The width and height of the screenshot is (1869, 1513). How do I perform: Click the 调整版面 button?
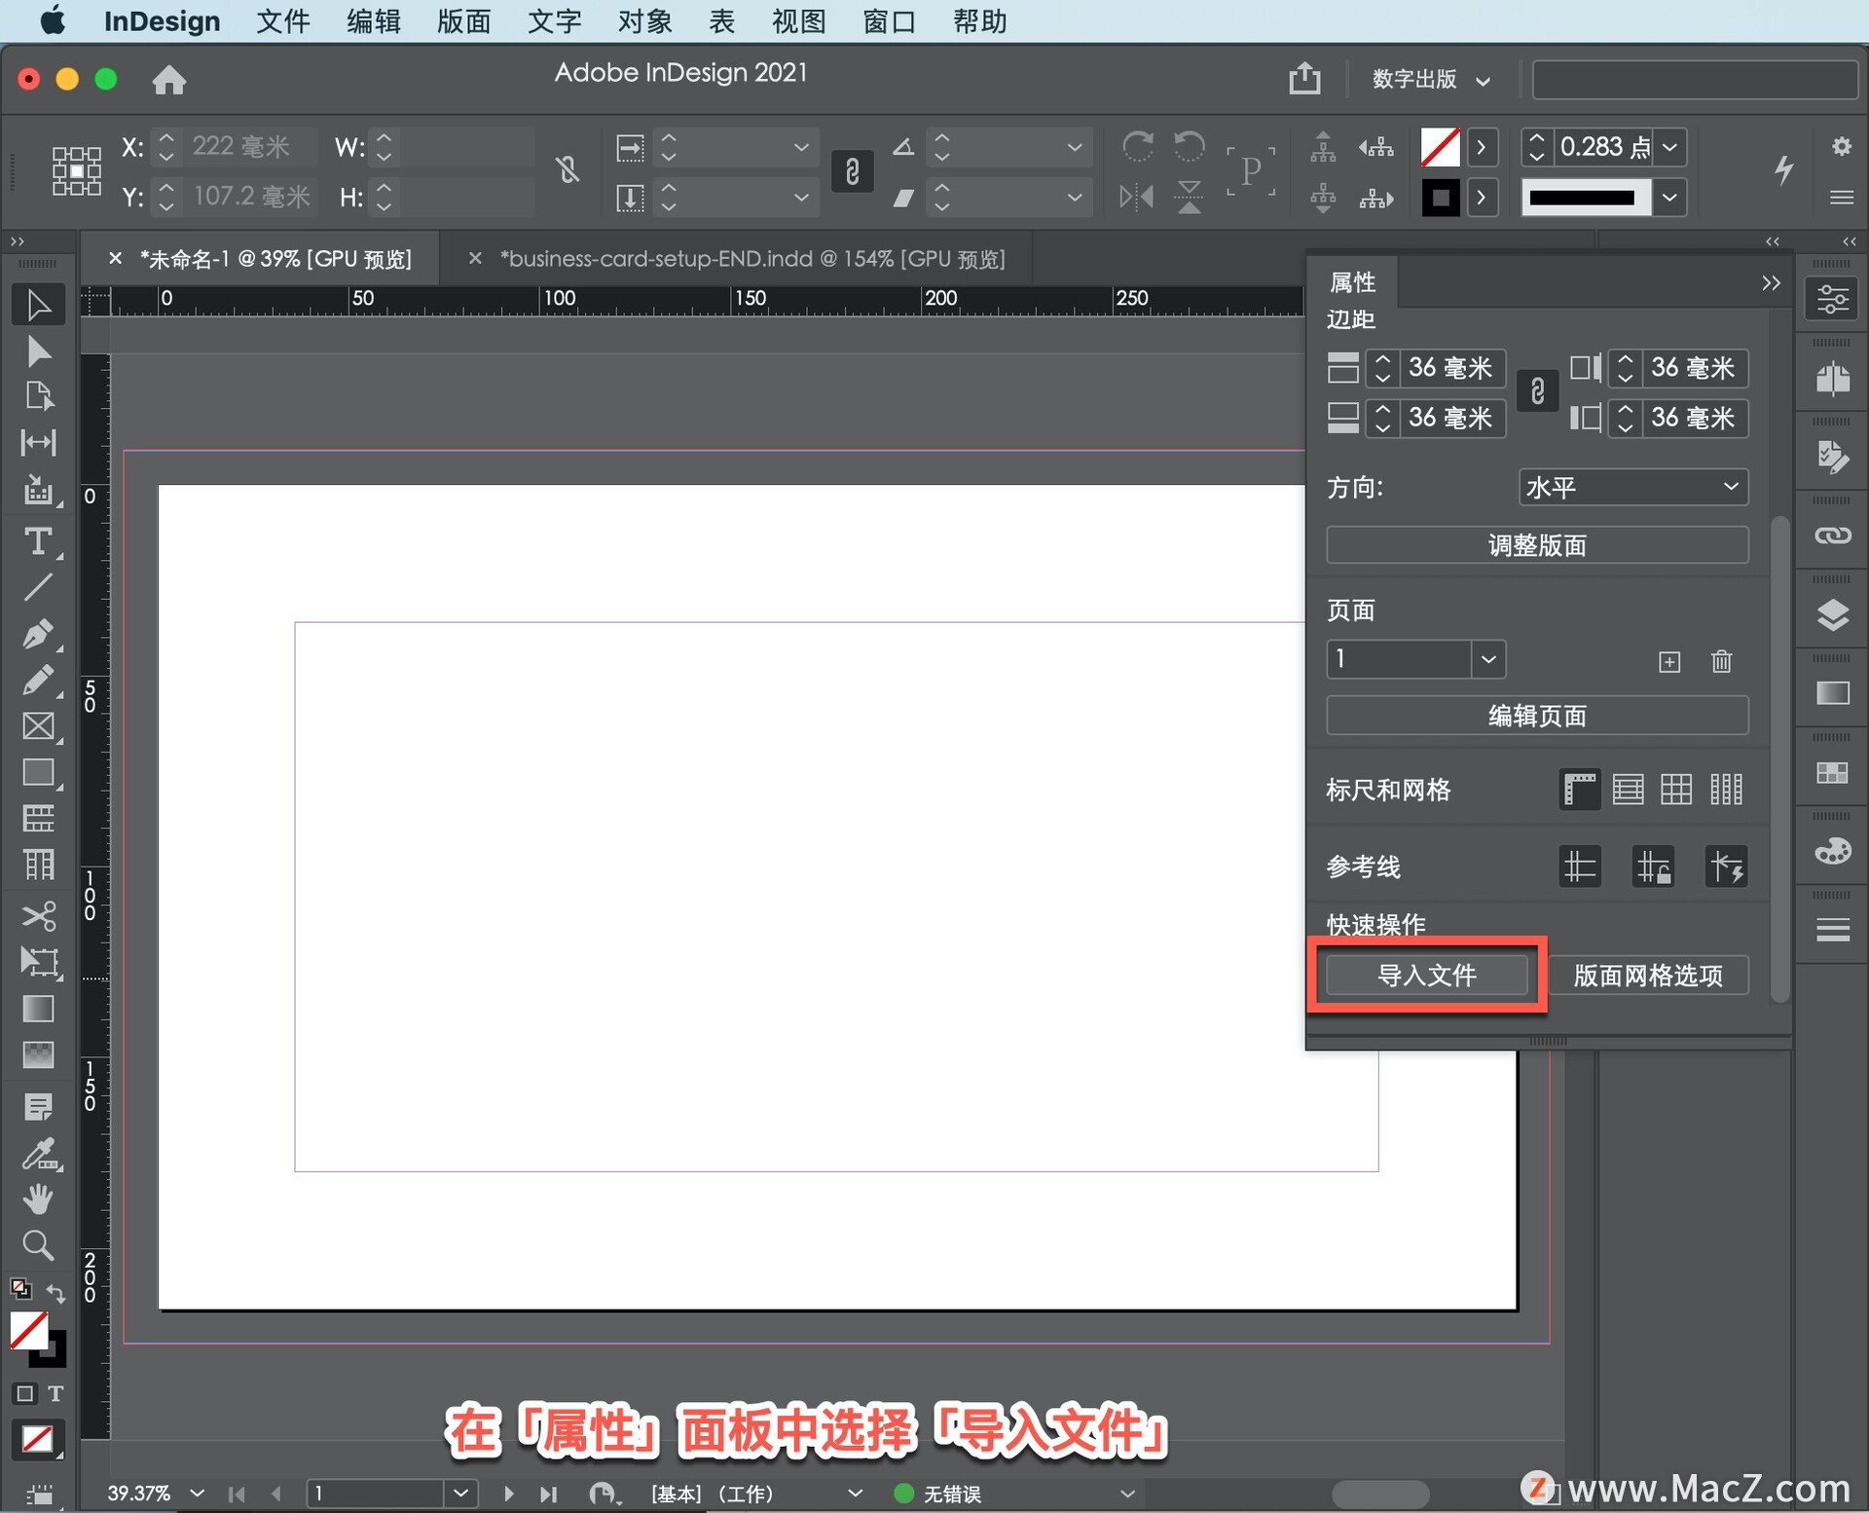click(x=1537, y=545)
